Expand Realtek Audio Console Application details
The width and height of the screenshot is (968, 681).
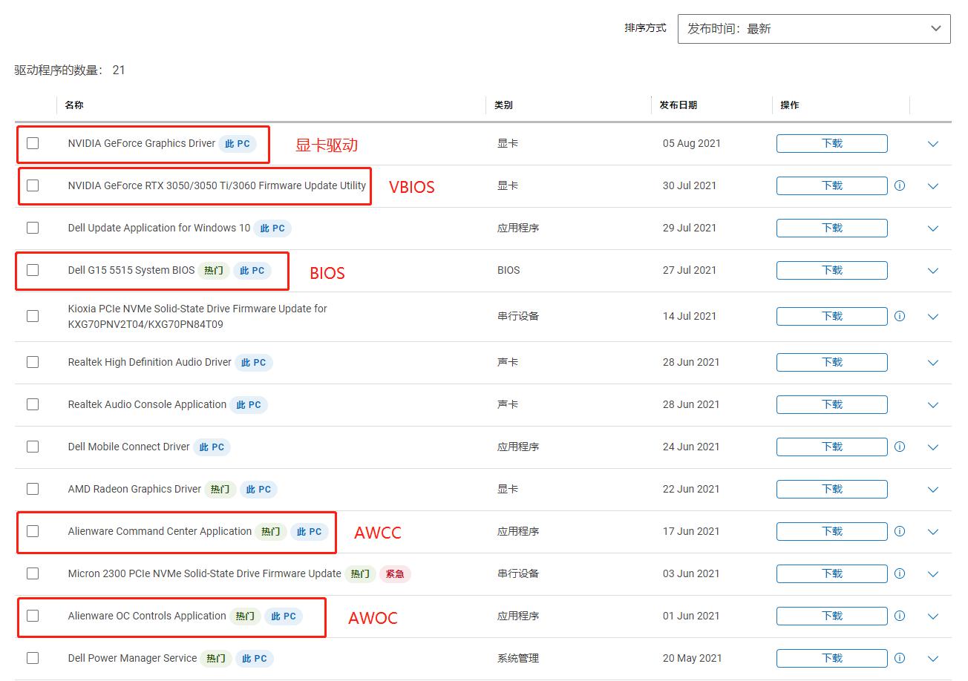[933, 405]
